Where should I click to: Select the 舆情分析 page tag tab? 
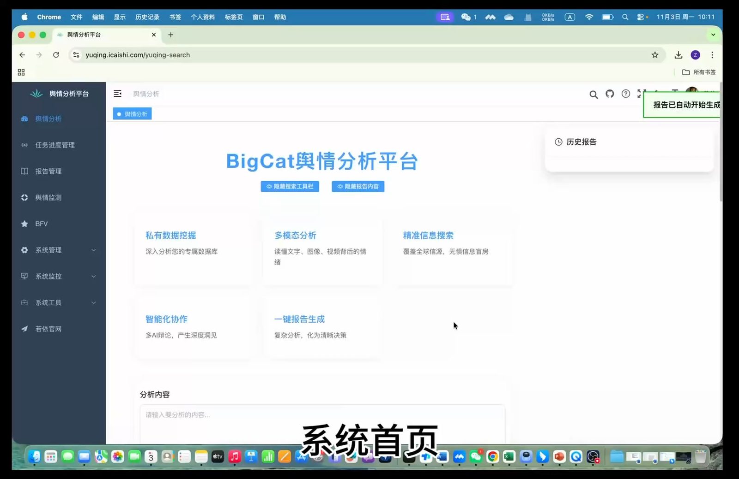click(x=132, y=114)
